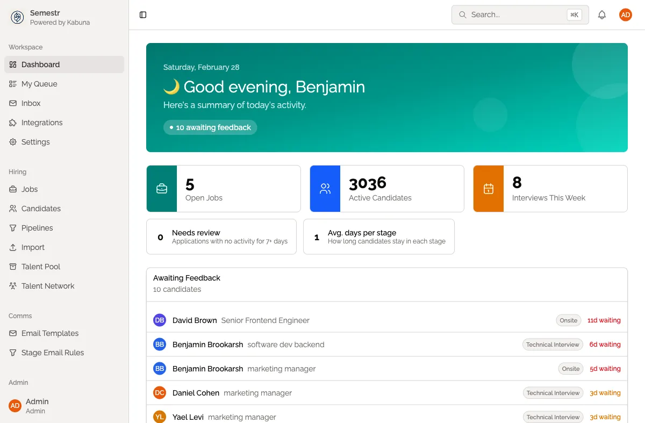The width and height of the screenshot is (645, 423).
Task: Click the briefcase icon on Open Jobs card
Action: point(162,189)
